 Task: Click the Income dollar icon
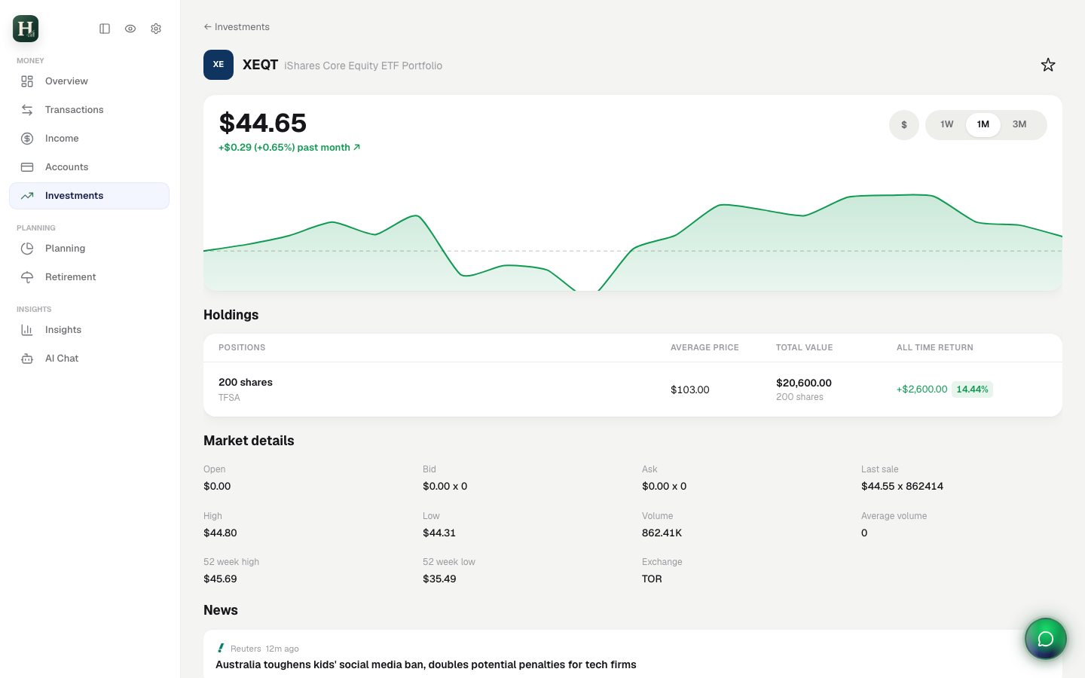[x=27, y=139]
